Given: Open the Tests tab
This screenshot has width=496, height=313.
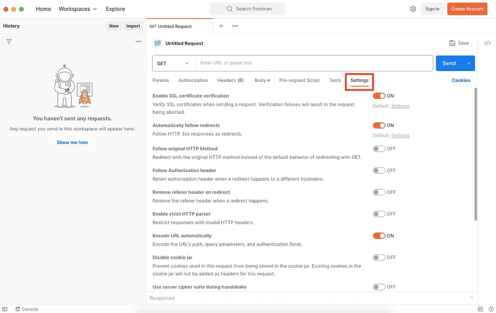Looking at the screenshot, I should [x=335, y=81].
